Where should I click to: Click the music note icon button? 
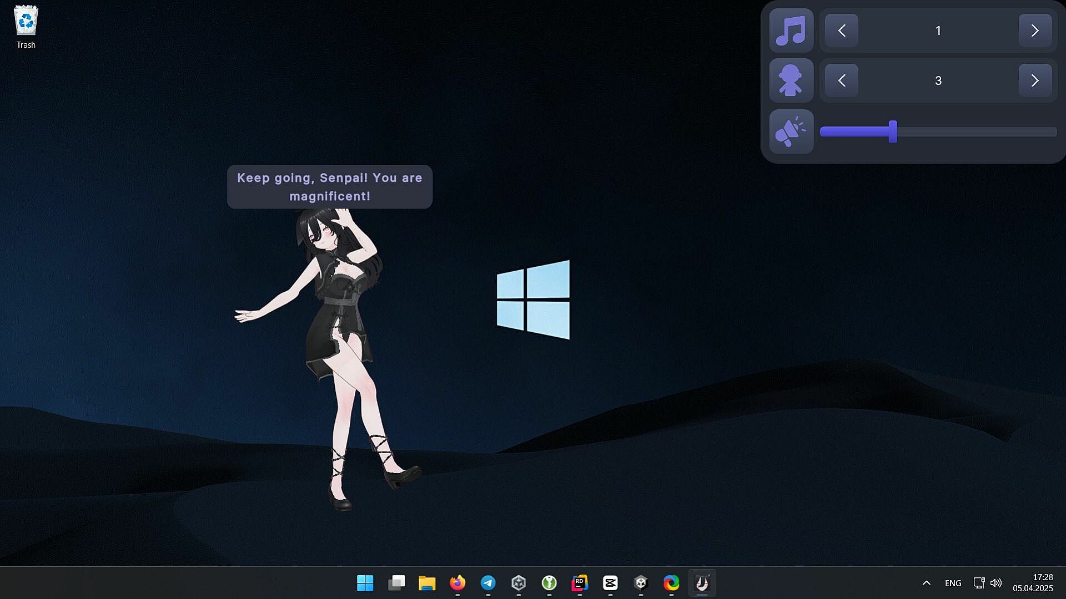(x=791, y=31)
